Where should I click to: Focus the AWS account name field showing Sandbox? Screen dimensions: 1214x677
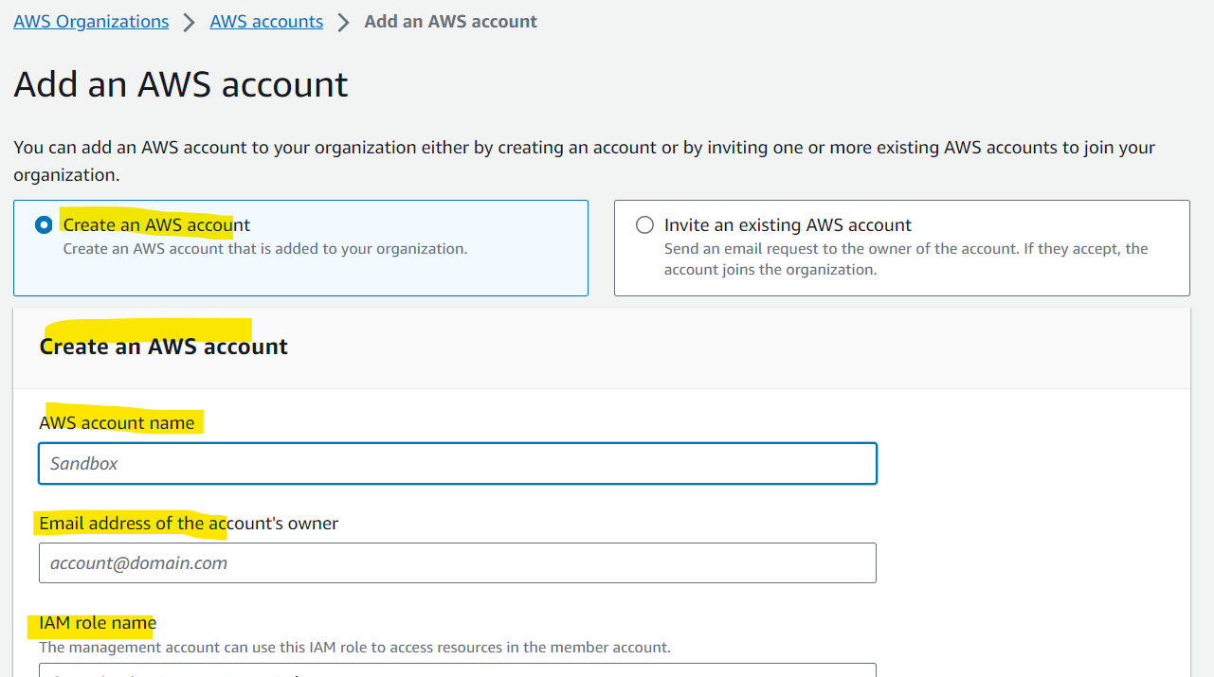[458, 464]
